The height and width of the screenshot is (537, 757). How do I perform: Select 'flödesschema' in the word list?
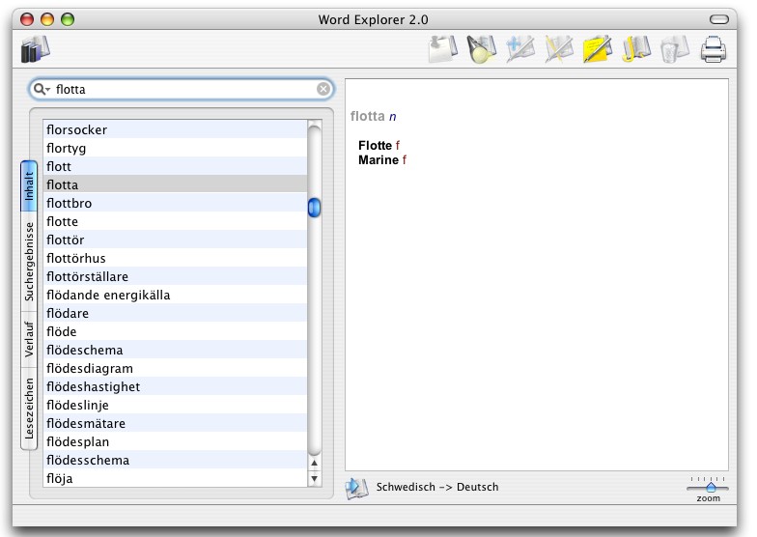pyautogui.click(x=175, y=460)
